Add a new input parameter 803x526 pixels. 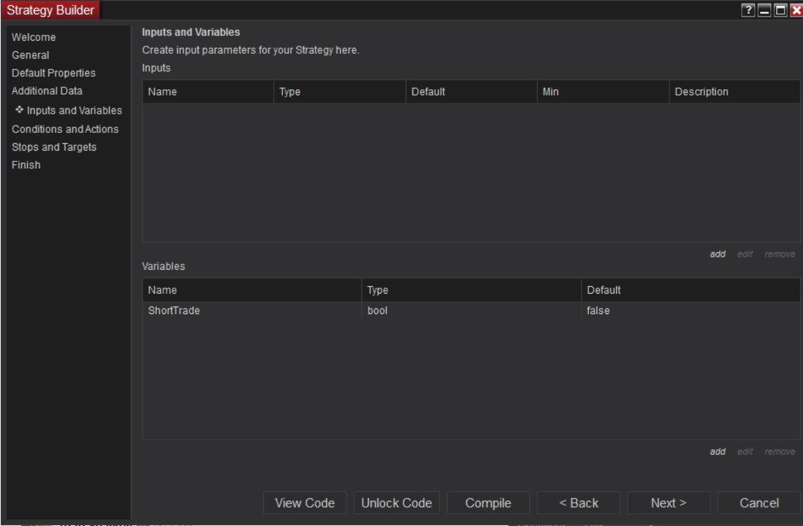point(717,254)
